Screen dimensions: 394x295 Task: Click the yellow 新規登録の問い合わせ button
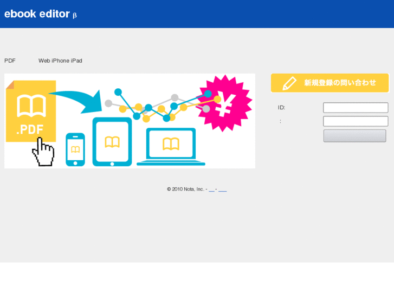tap(330, 83)
